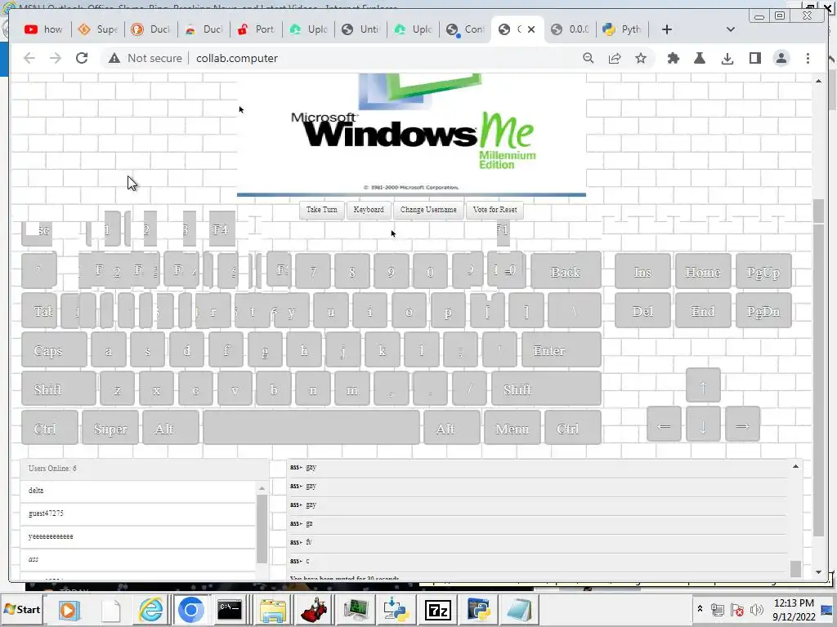This screenshot has width=837, height=627.
Task: Switch to the 'Port' tab
Action: [x=256, y=29]
